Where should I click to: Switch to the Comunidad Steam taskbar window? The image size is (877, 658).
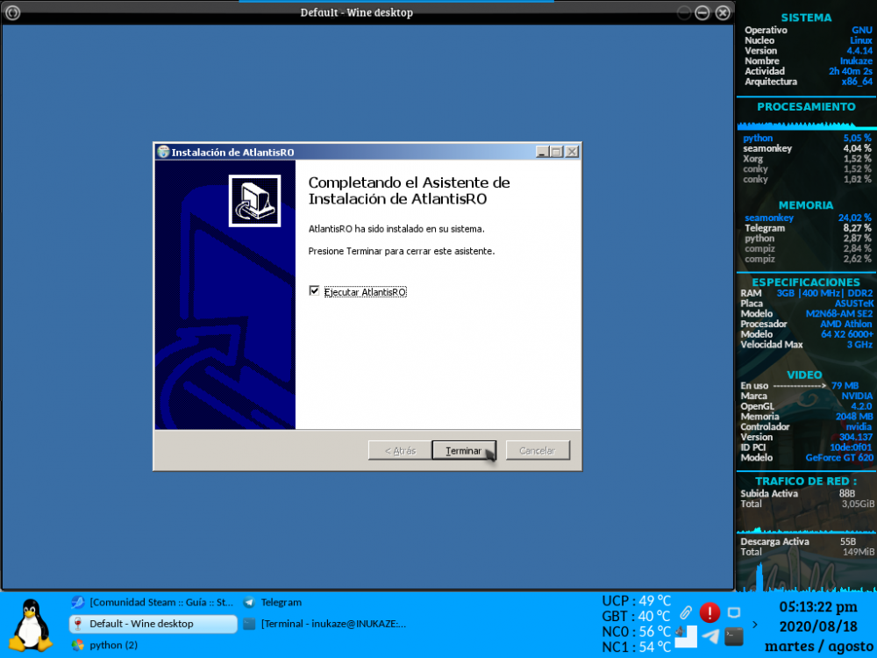[153, 603]
